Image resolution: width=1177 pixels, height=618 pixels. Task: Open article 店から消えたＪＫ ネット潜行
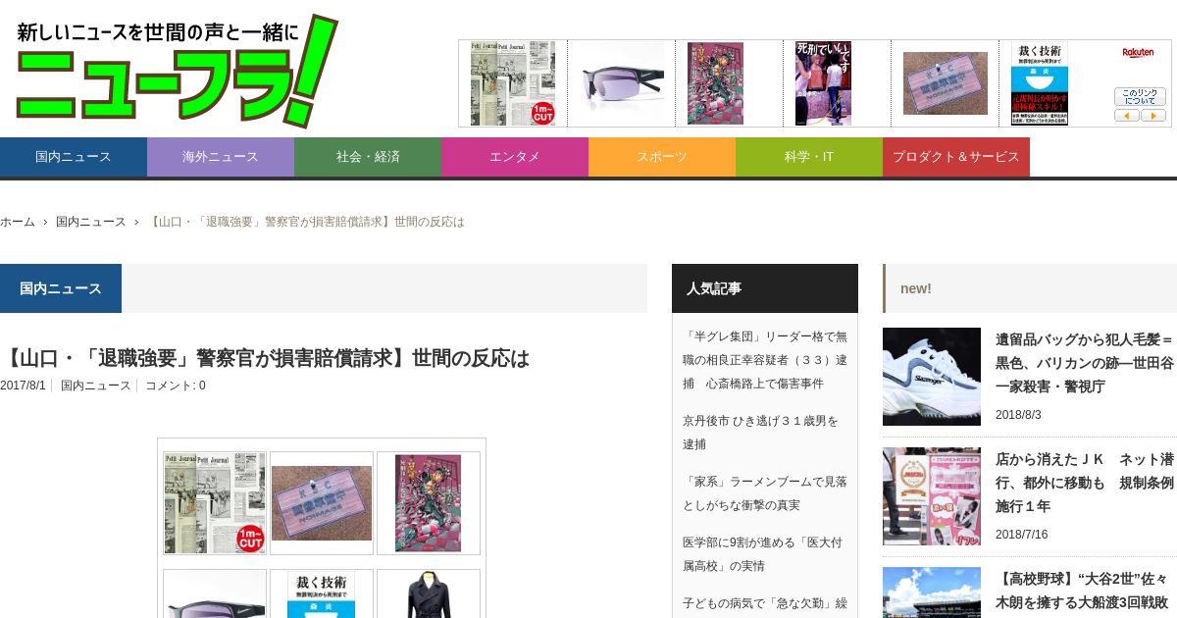click(1085, 483)
